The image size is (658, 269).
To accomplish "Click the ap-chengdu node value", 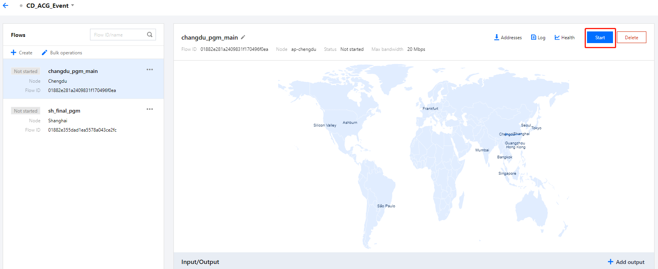I will click(x=304, y=49).
